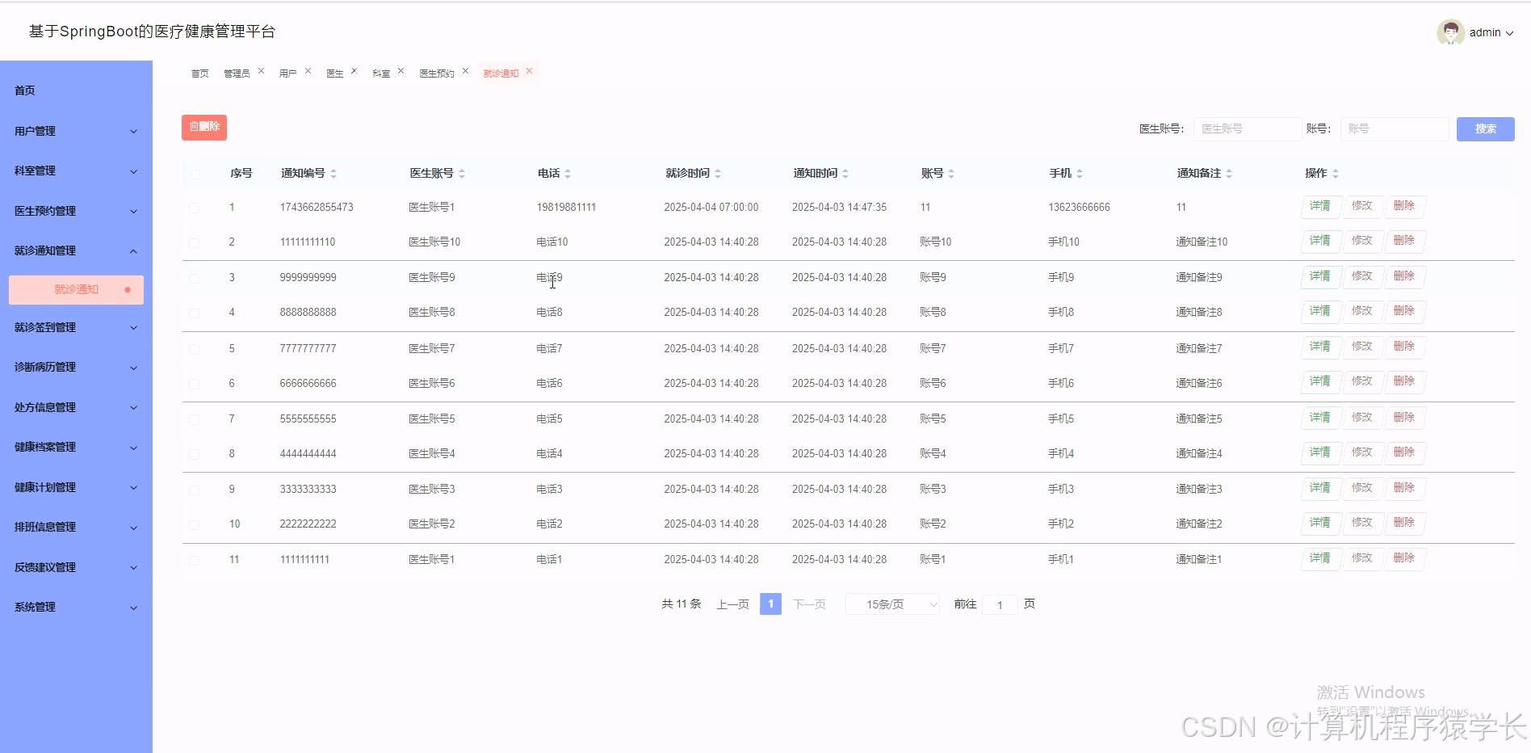Switch to the 首页 tab
The image size is (1531, 753).
(x=199, y=72)
